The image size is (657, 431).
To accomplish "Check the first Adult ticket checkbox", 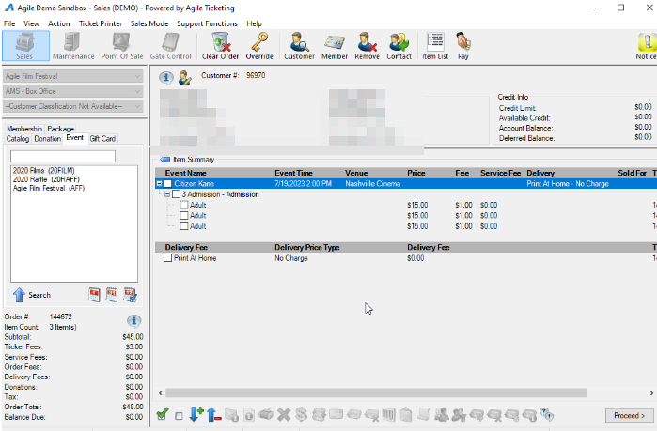I will coord(184,205).
